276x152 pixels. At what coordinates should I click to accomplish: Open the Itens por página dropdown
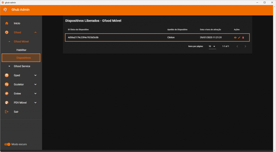212,46
